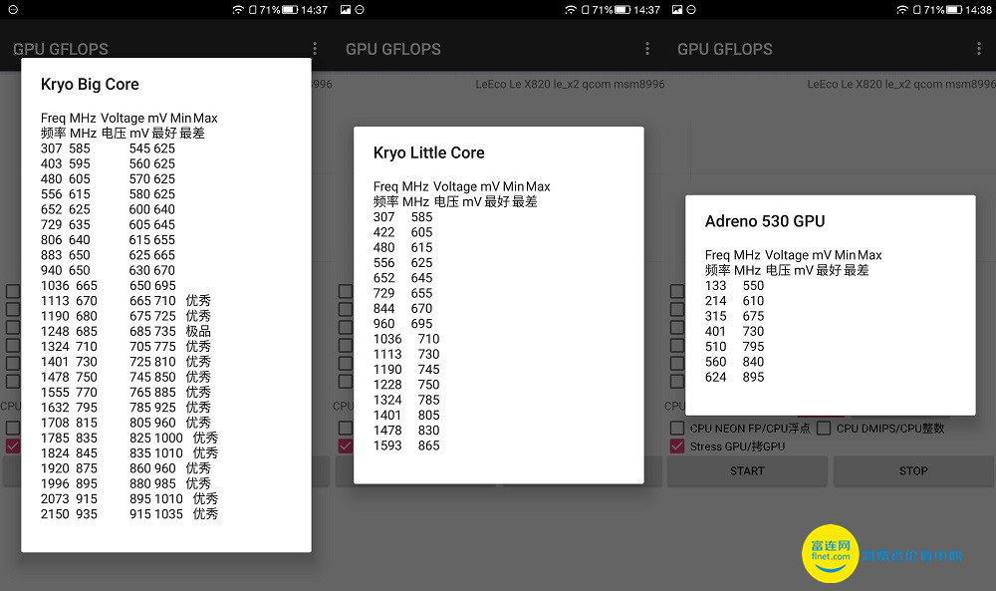Select Big Core row 2150 935

point(129,514)
